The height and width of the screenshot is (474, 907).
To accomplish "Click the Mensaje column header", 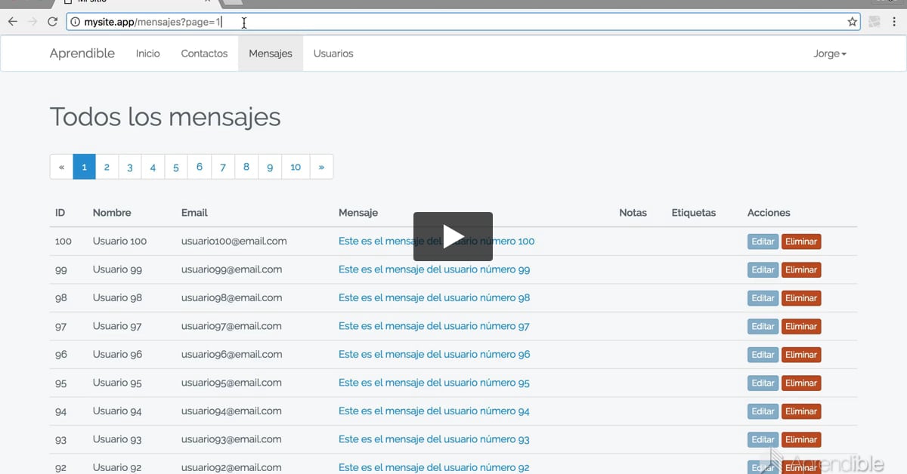I will pyautogui.click(x=358, y=213).
